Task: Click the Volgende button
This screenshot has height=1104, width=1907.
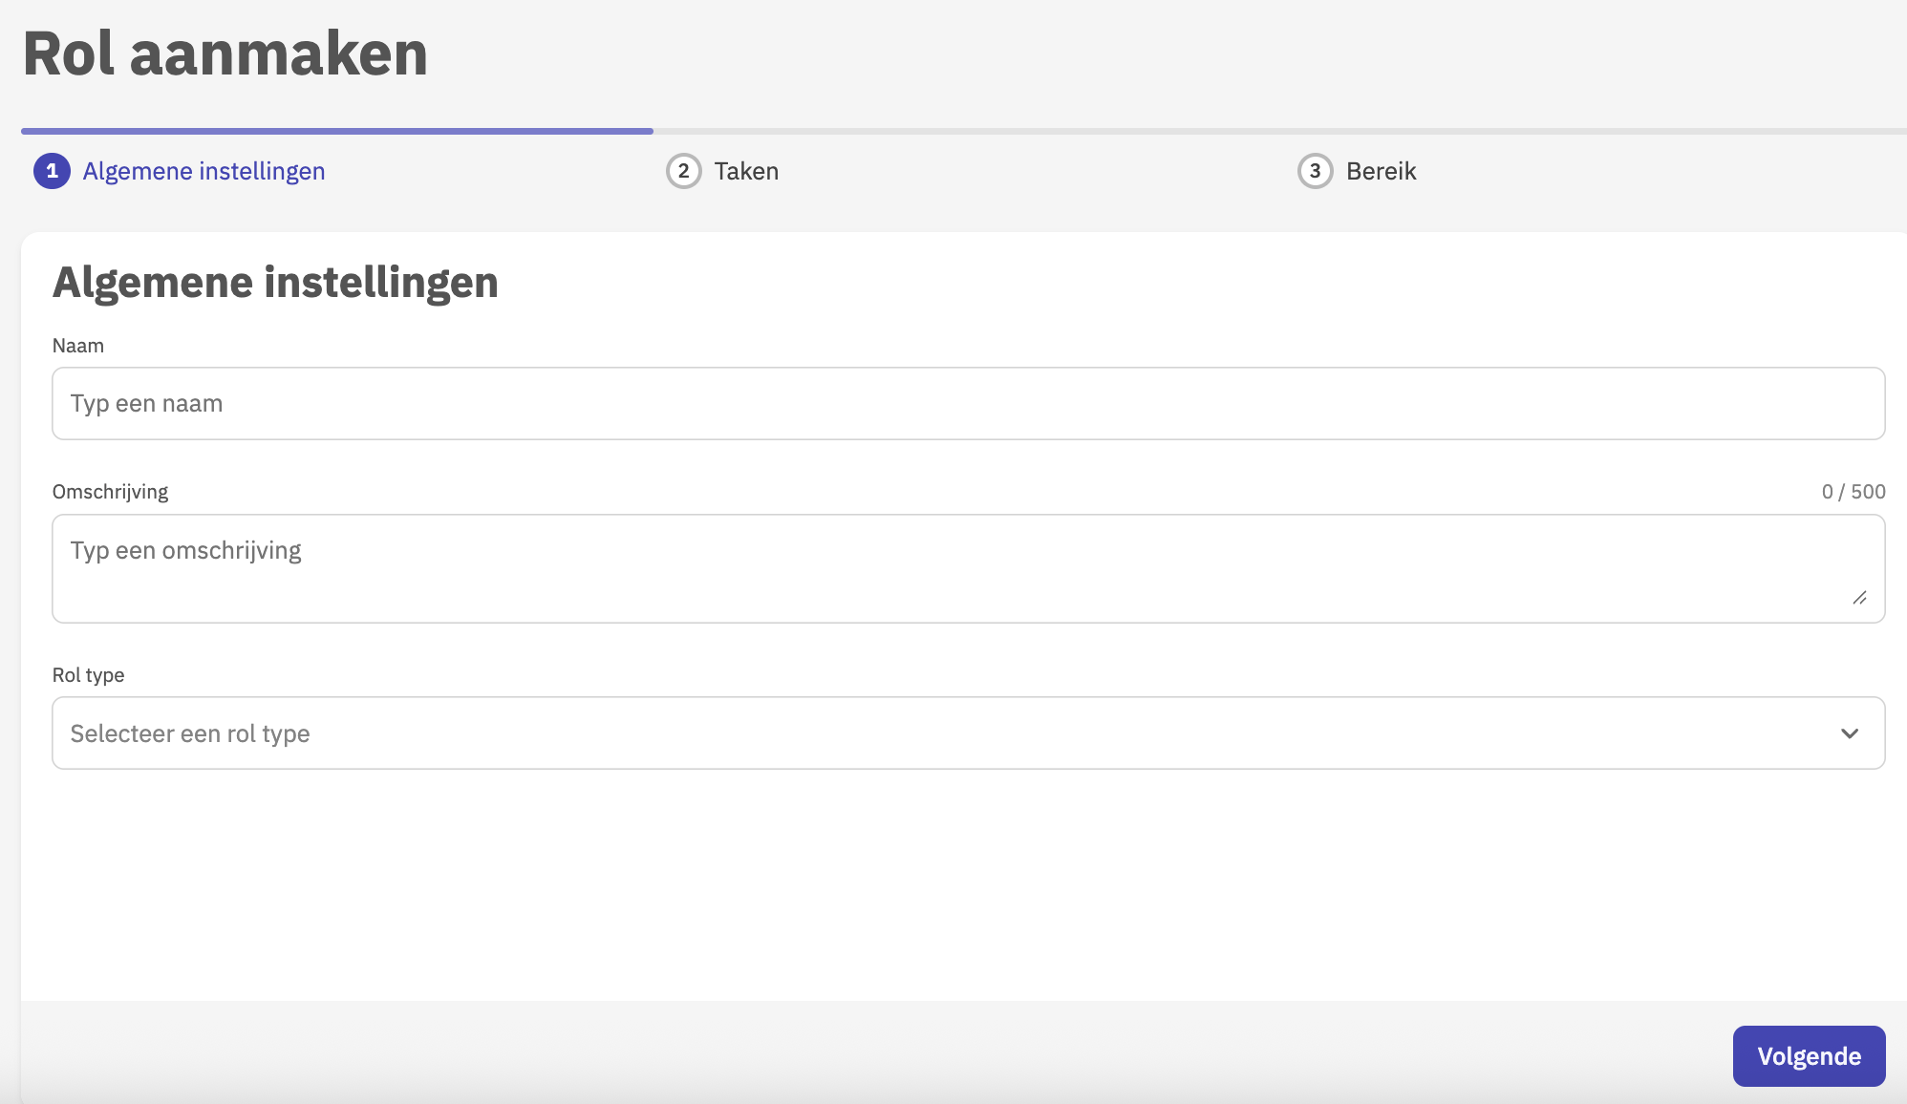Action: (x=1808, y=1055)
